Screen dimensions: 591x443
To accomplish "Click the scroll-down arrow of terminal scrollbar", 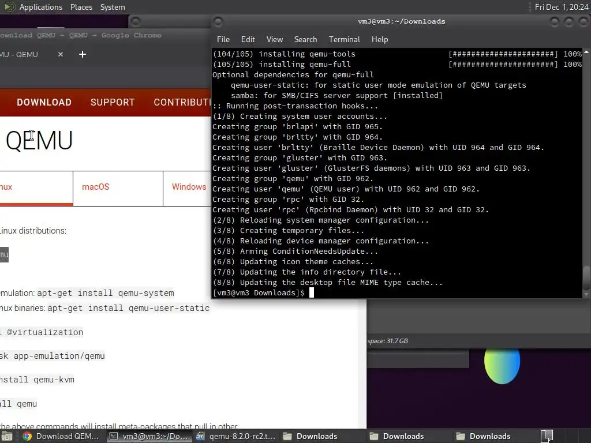I will click(x=586, y=294).
